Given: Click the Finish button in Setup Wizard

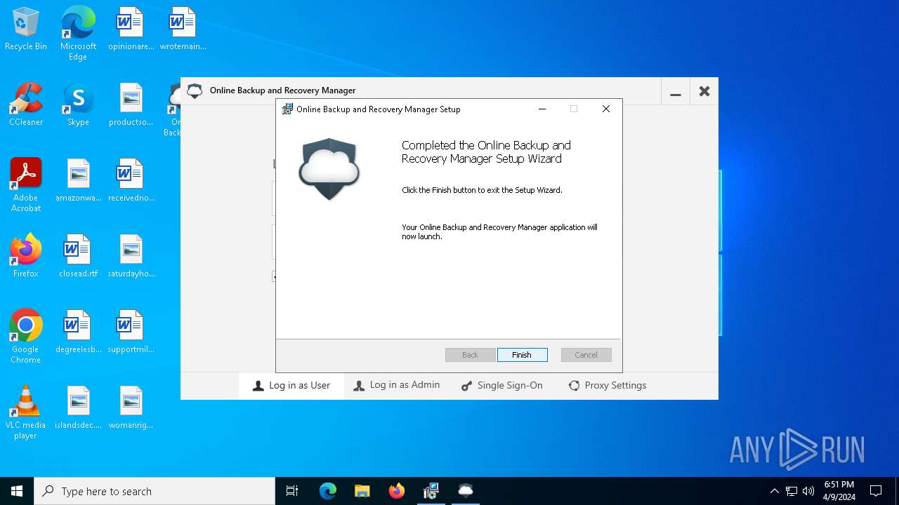Looking at the screenshot, I should pos(522,355).
